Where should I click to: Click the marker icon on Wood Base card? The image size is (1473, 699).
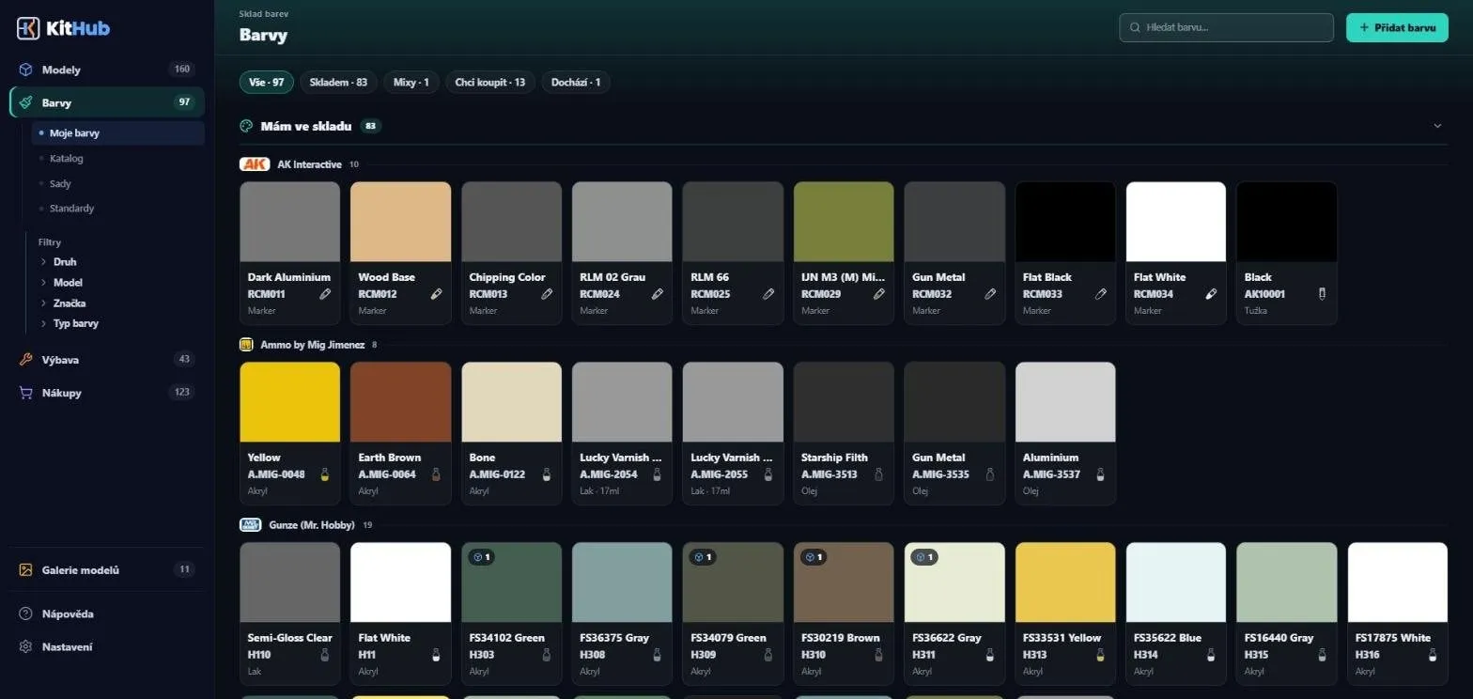(436, 294)
